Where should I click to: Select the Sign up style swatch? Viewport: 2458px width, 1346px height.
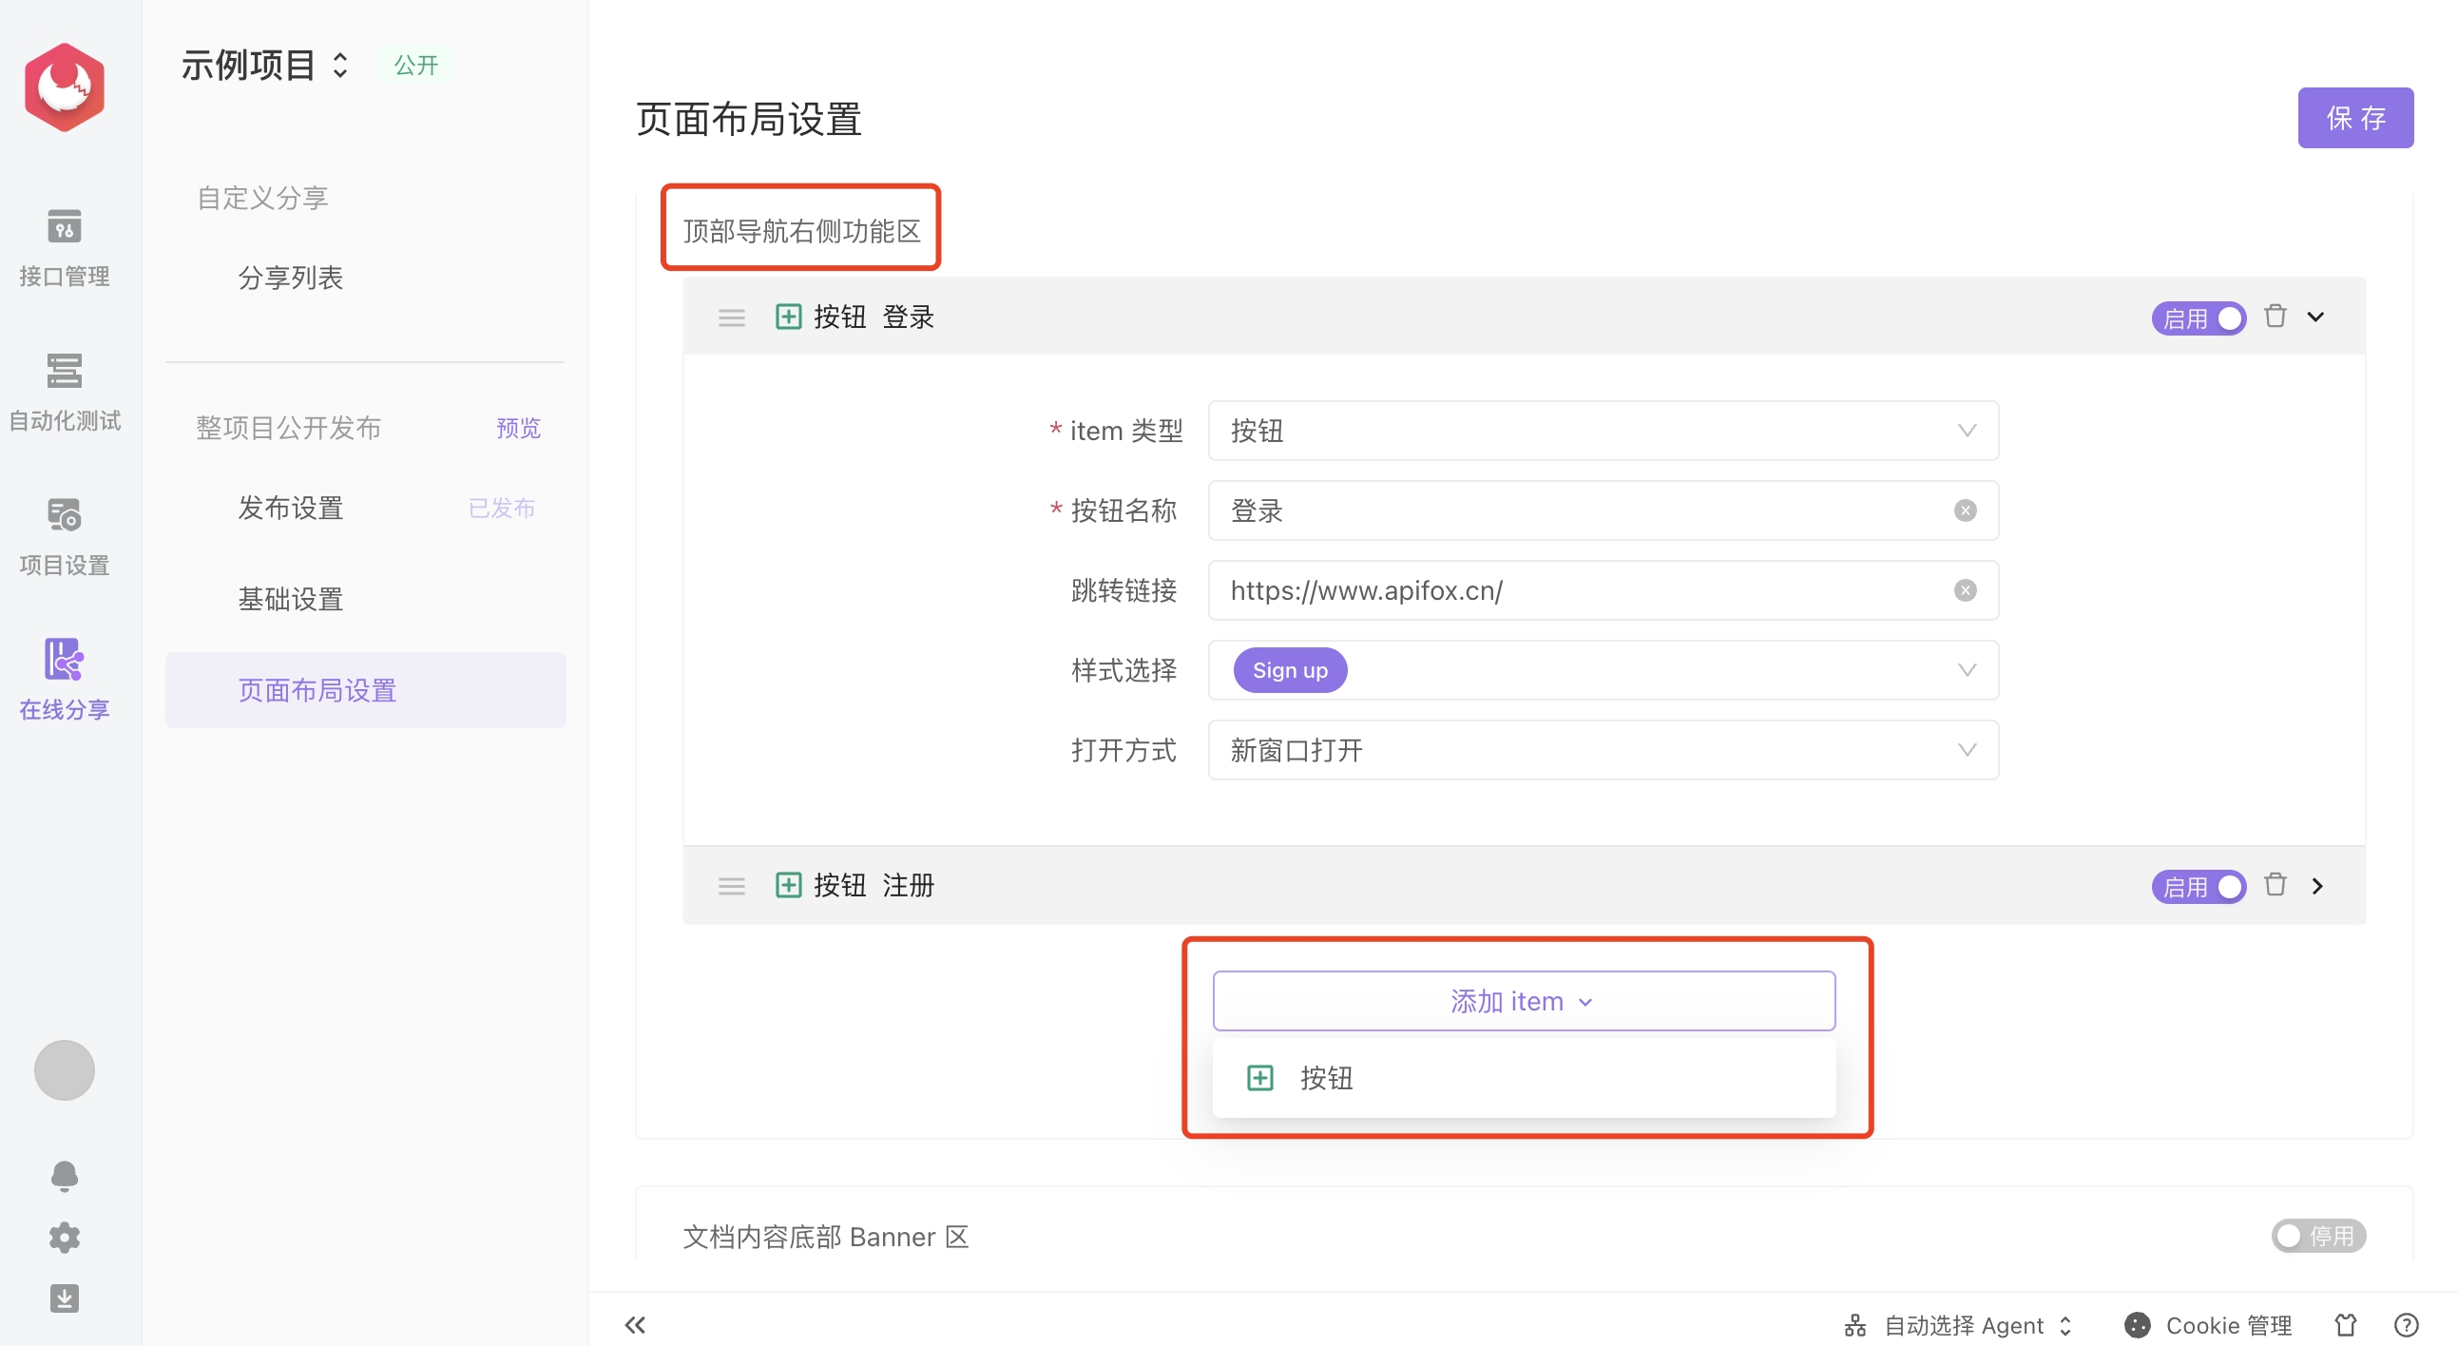click(x=1289, y=669)
